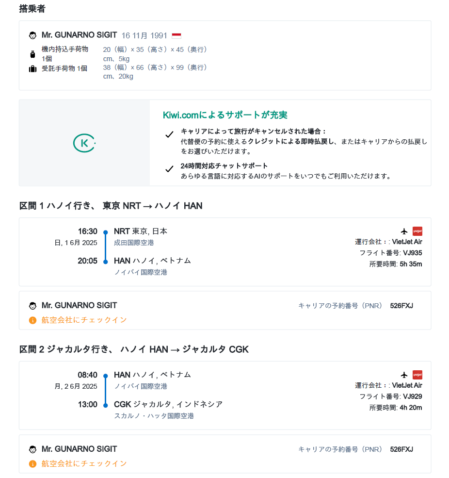Click 成田国際空港 airport name
Screen dimensions: 449x478
134,243
